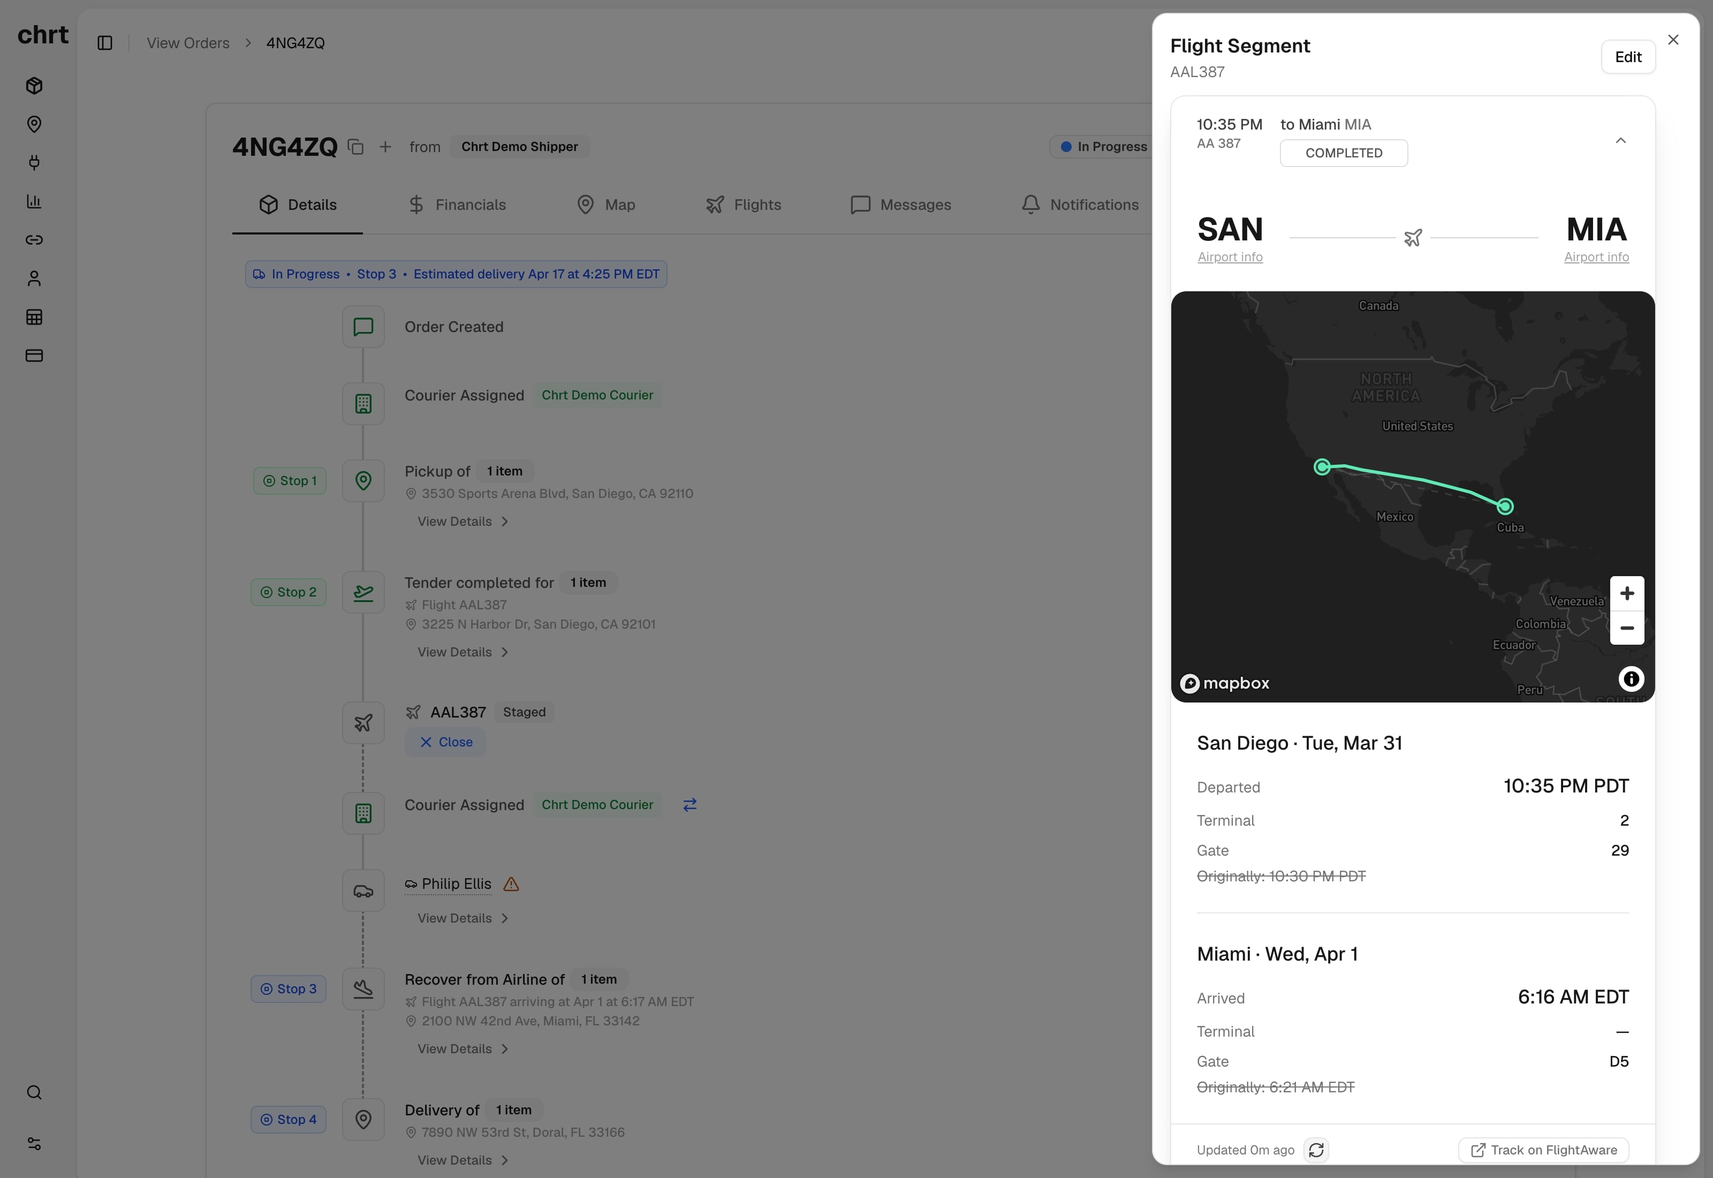Switch to the Notifications tab
Image resolution: width=1713 pixels, height=1178 pixels.
point(1080,205)
